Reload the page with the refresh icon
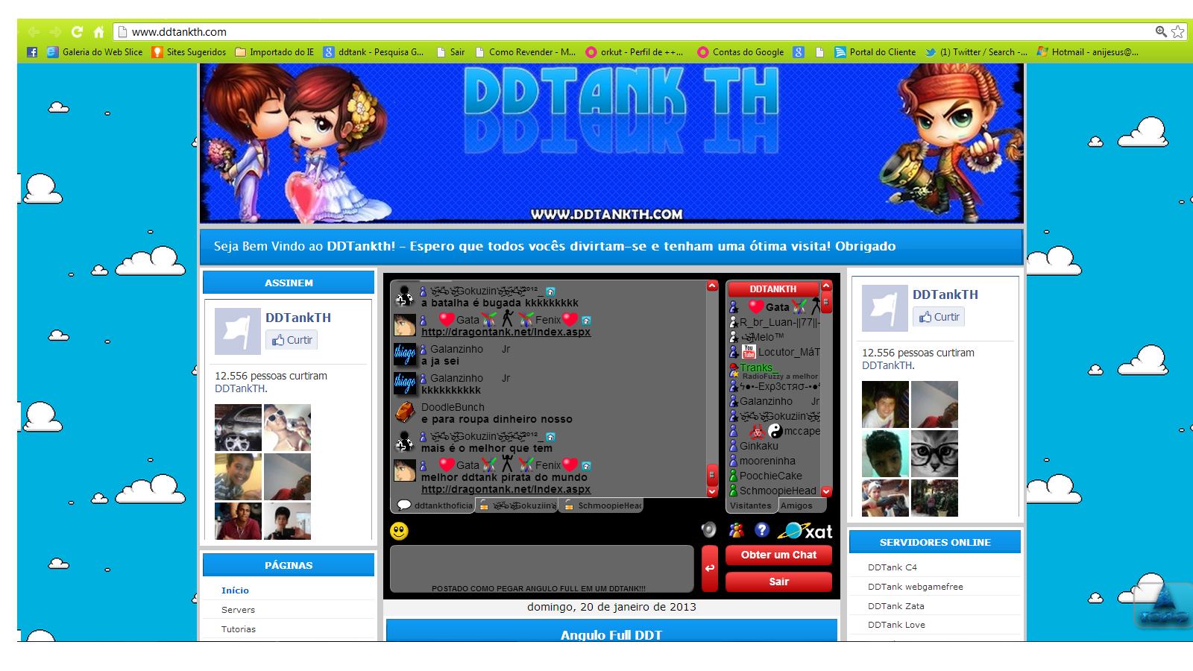 77,32
